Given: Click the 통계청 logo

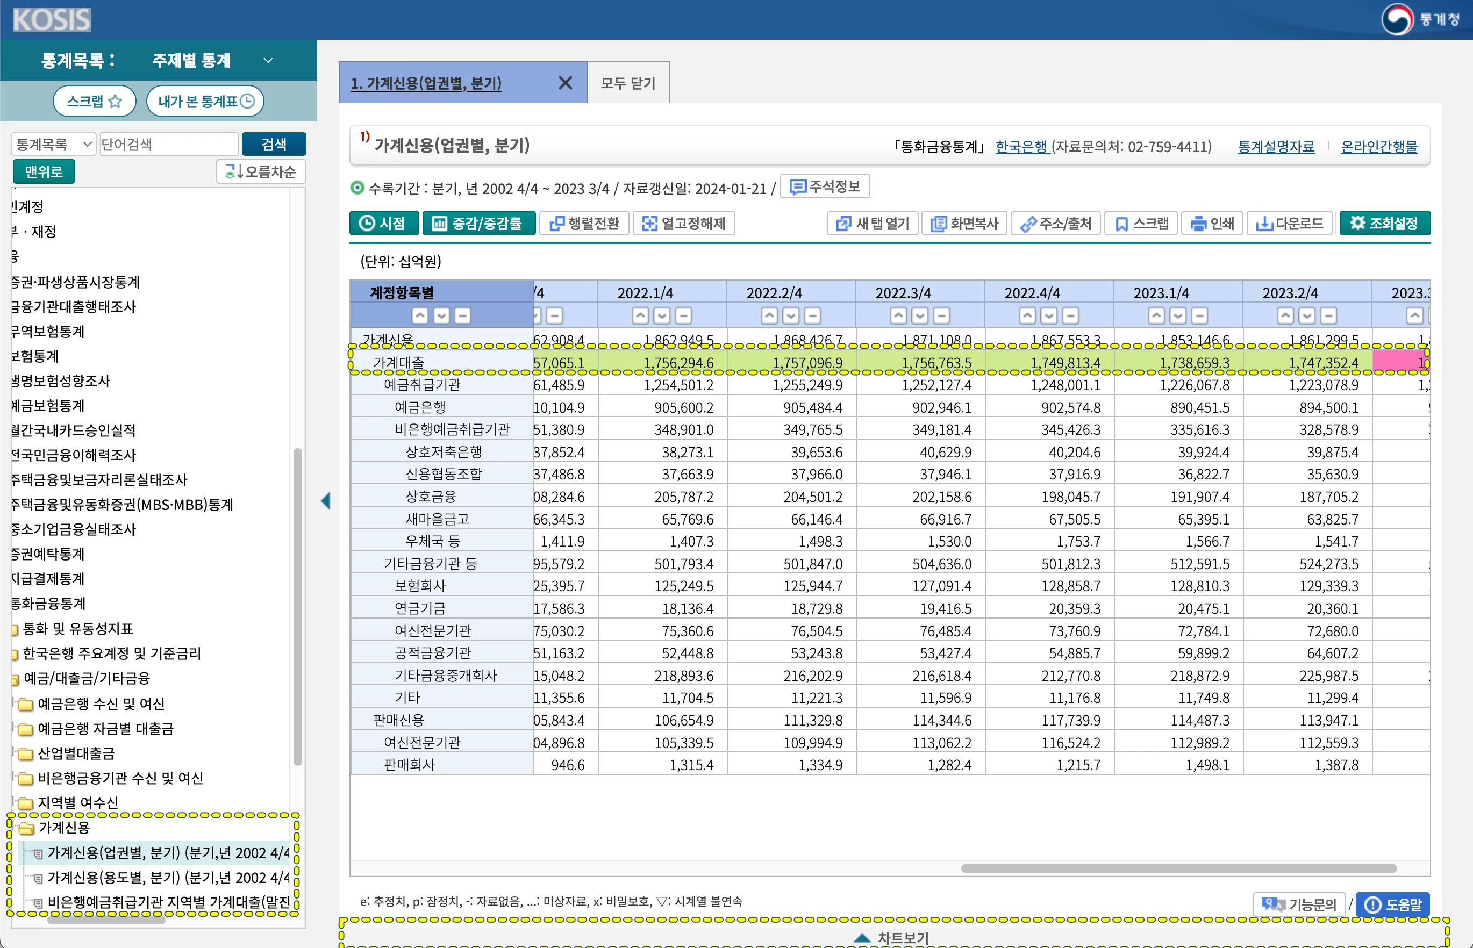Looking at the screenshot, I should pyautogui.click(x=1421, y=19).
